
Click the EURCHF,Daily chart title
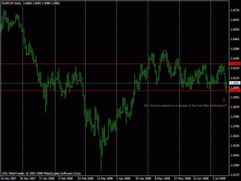(12, 3)
